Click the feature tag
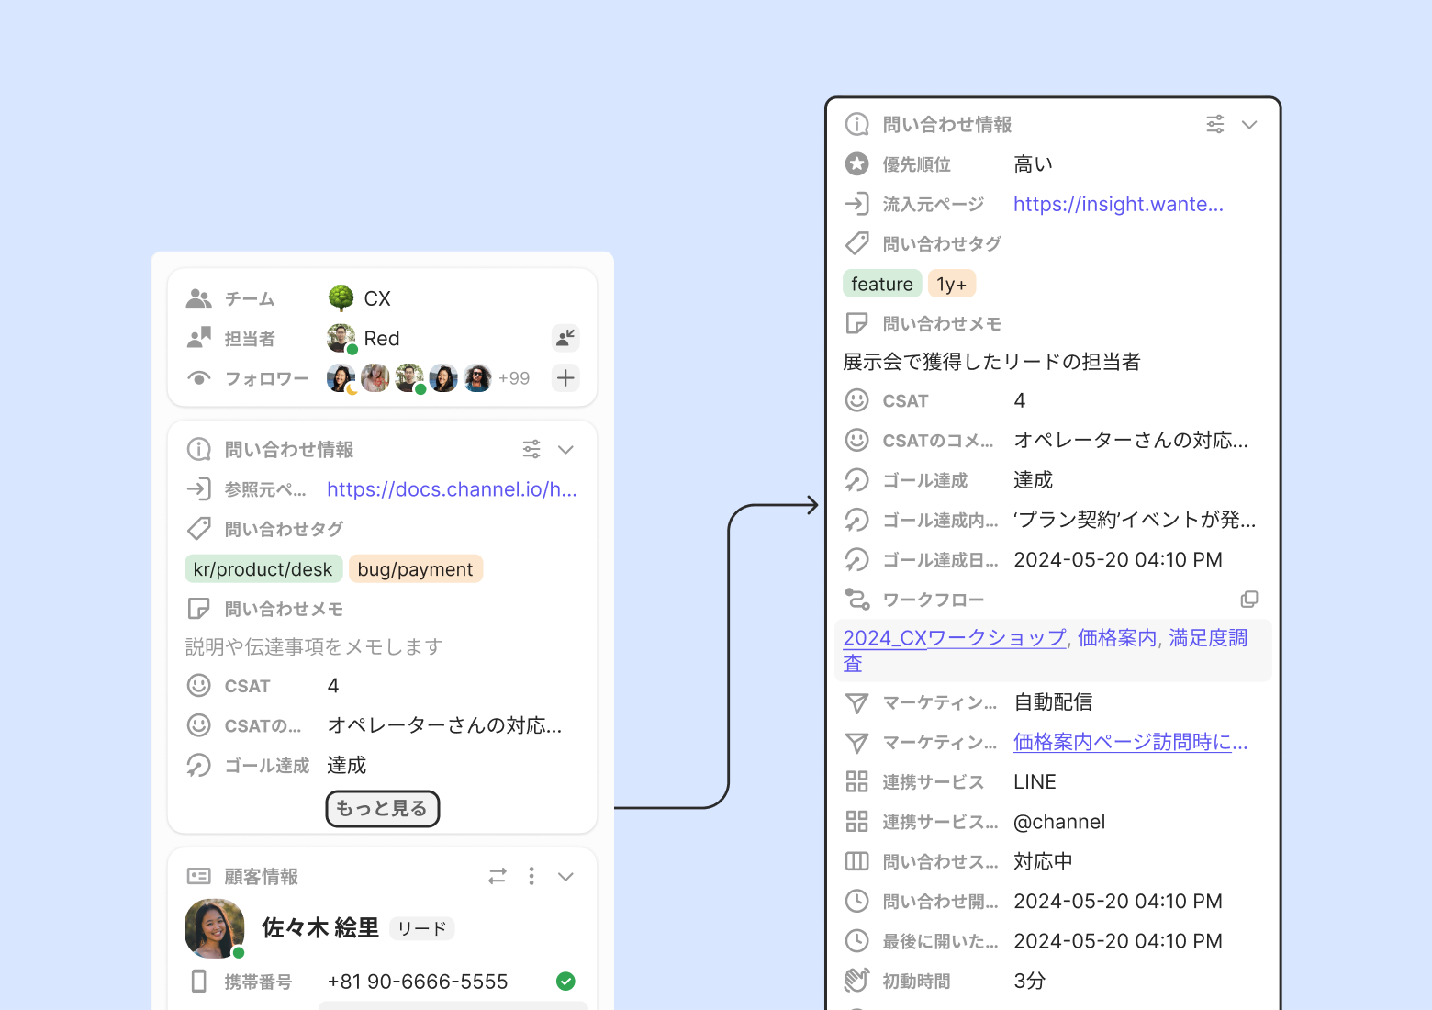This screenshot has height=1010, width=1432. [882, 284]
